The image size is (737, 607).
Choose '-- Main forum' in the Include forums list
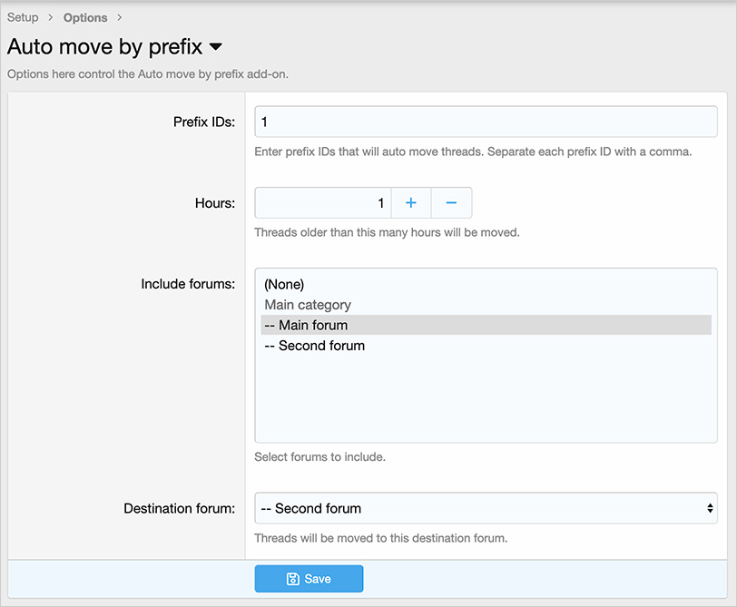[306, 325]
